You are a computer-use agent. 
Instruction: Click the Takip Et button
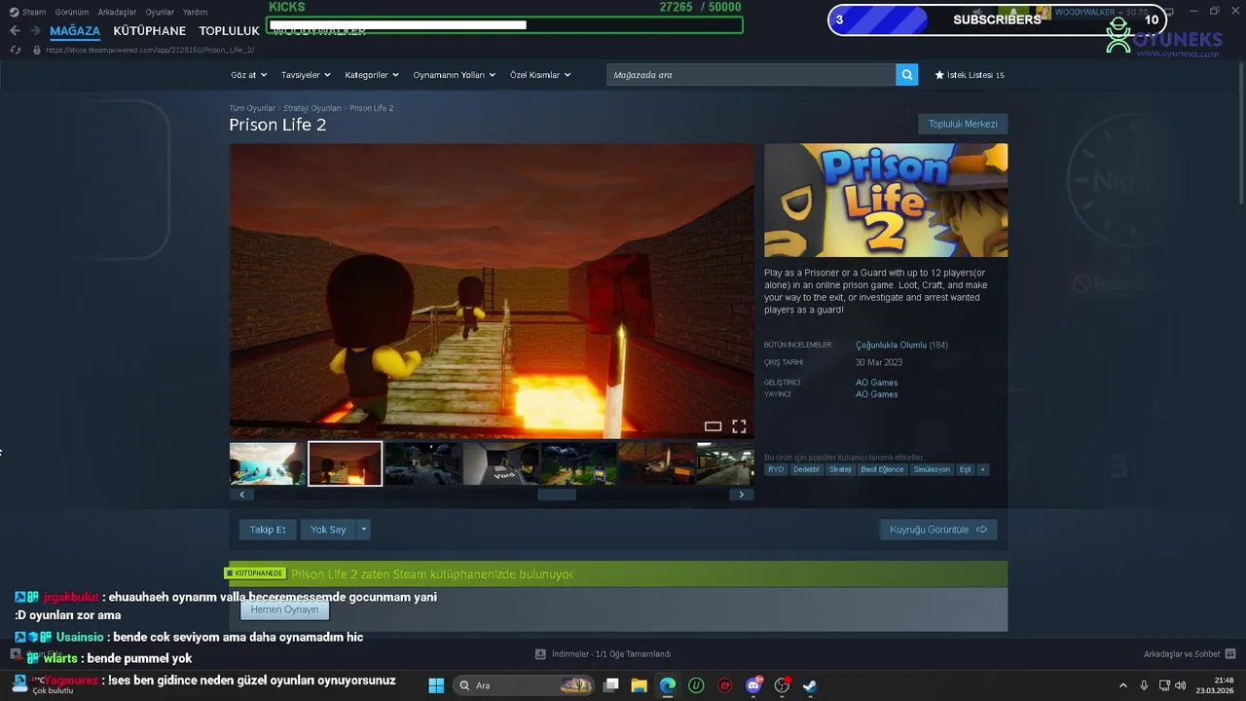[x=268, y=530]
